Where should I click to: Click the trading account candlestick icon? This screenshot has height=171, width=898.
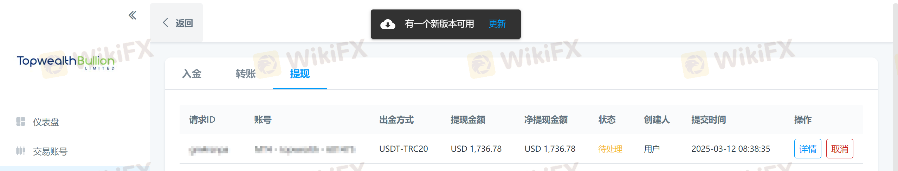tap(21, 151)
